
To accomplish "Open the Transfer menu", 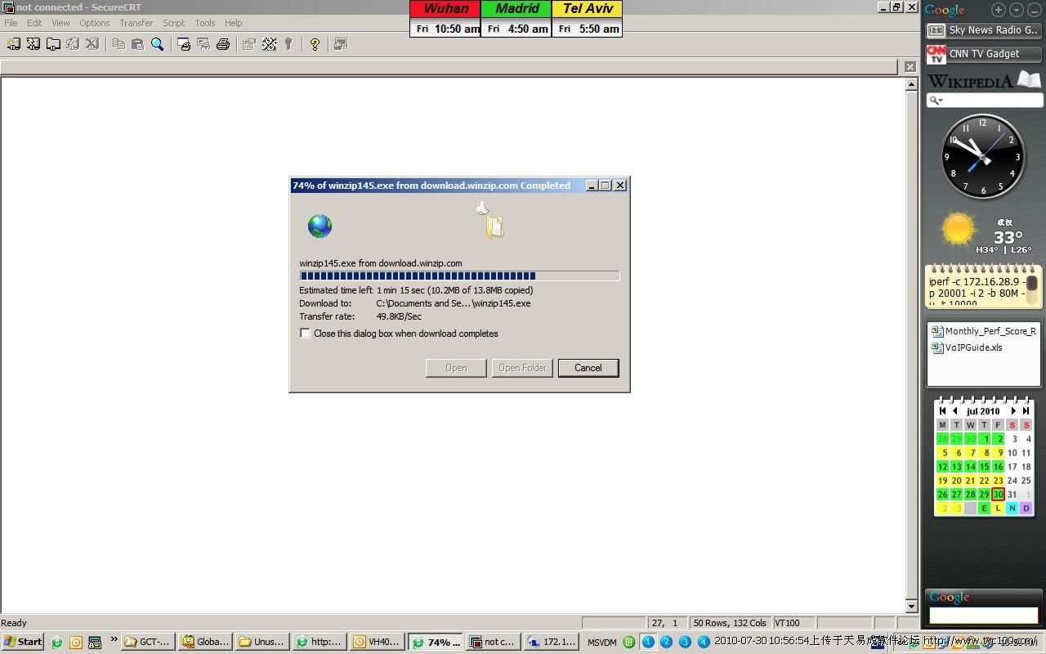I will (136, 23).
